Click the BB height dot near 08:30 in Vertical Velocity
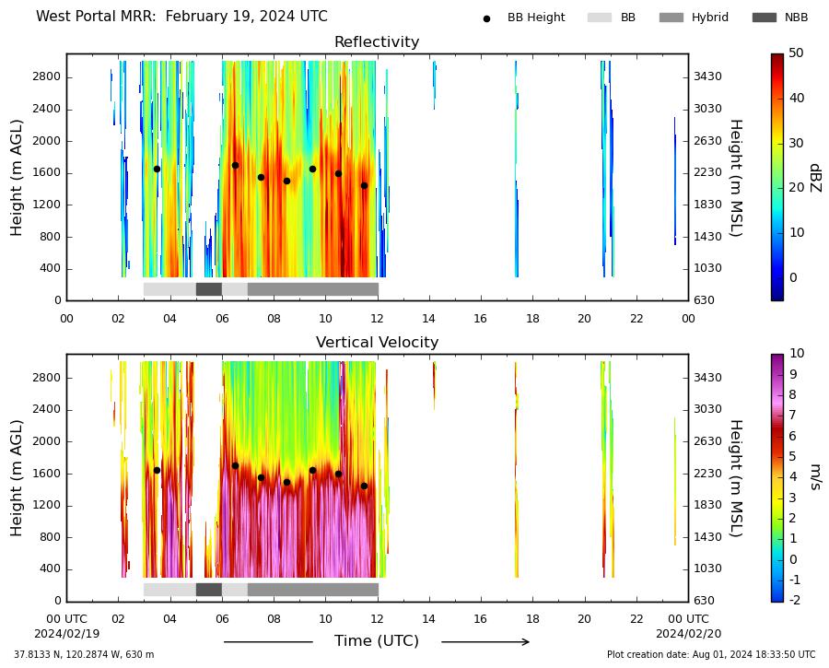The image size is (829, 668). tap(287, 483)
